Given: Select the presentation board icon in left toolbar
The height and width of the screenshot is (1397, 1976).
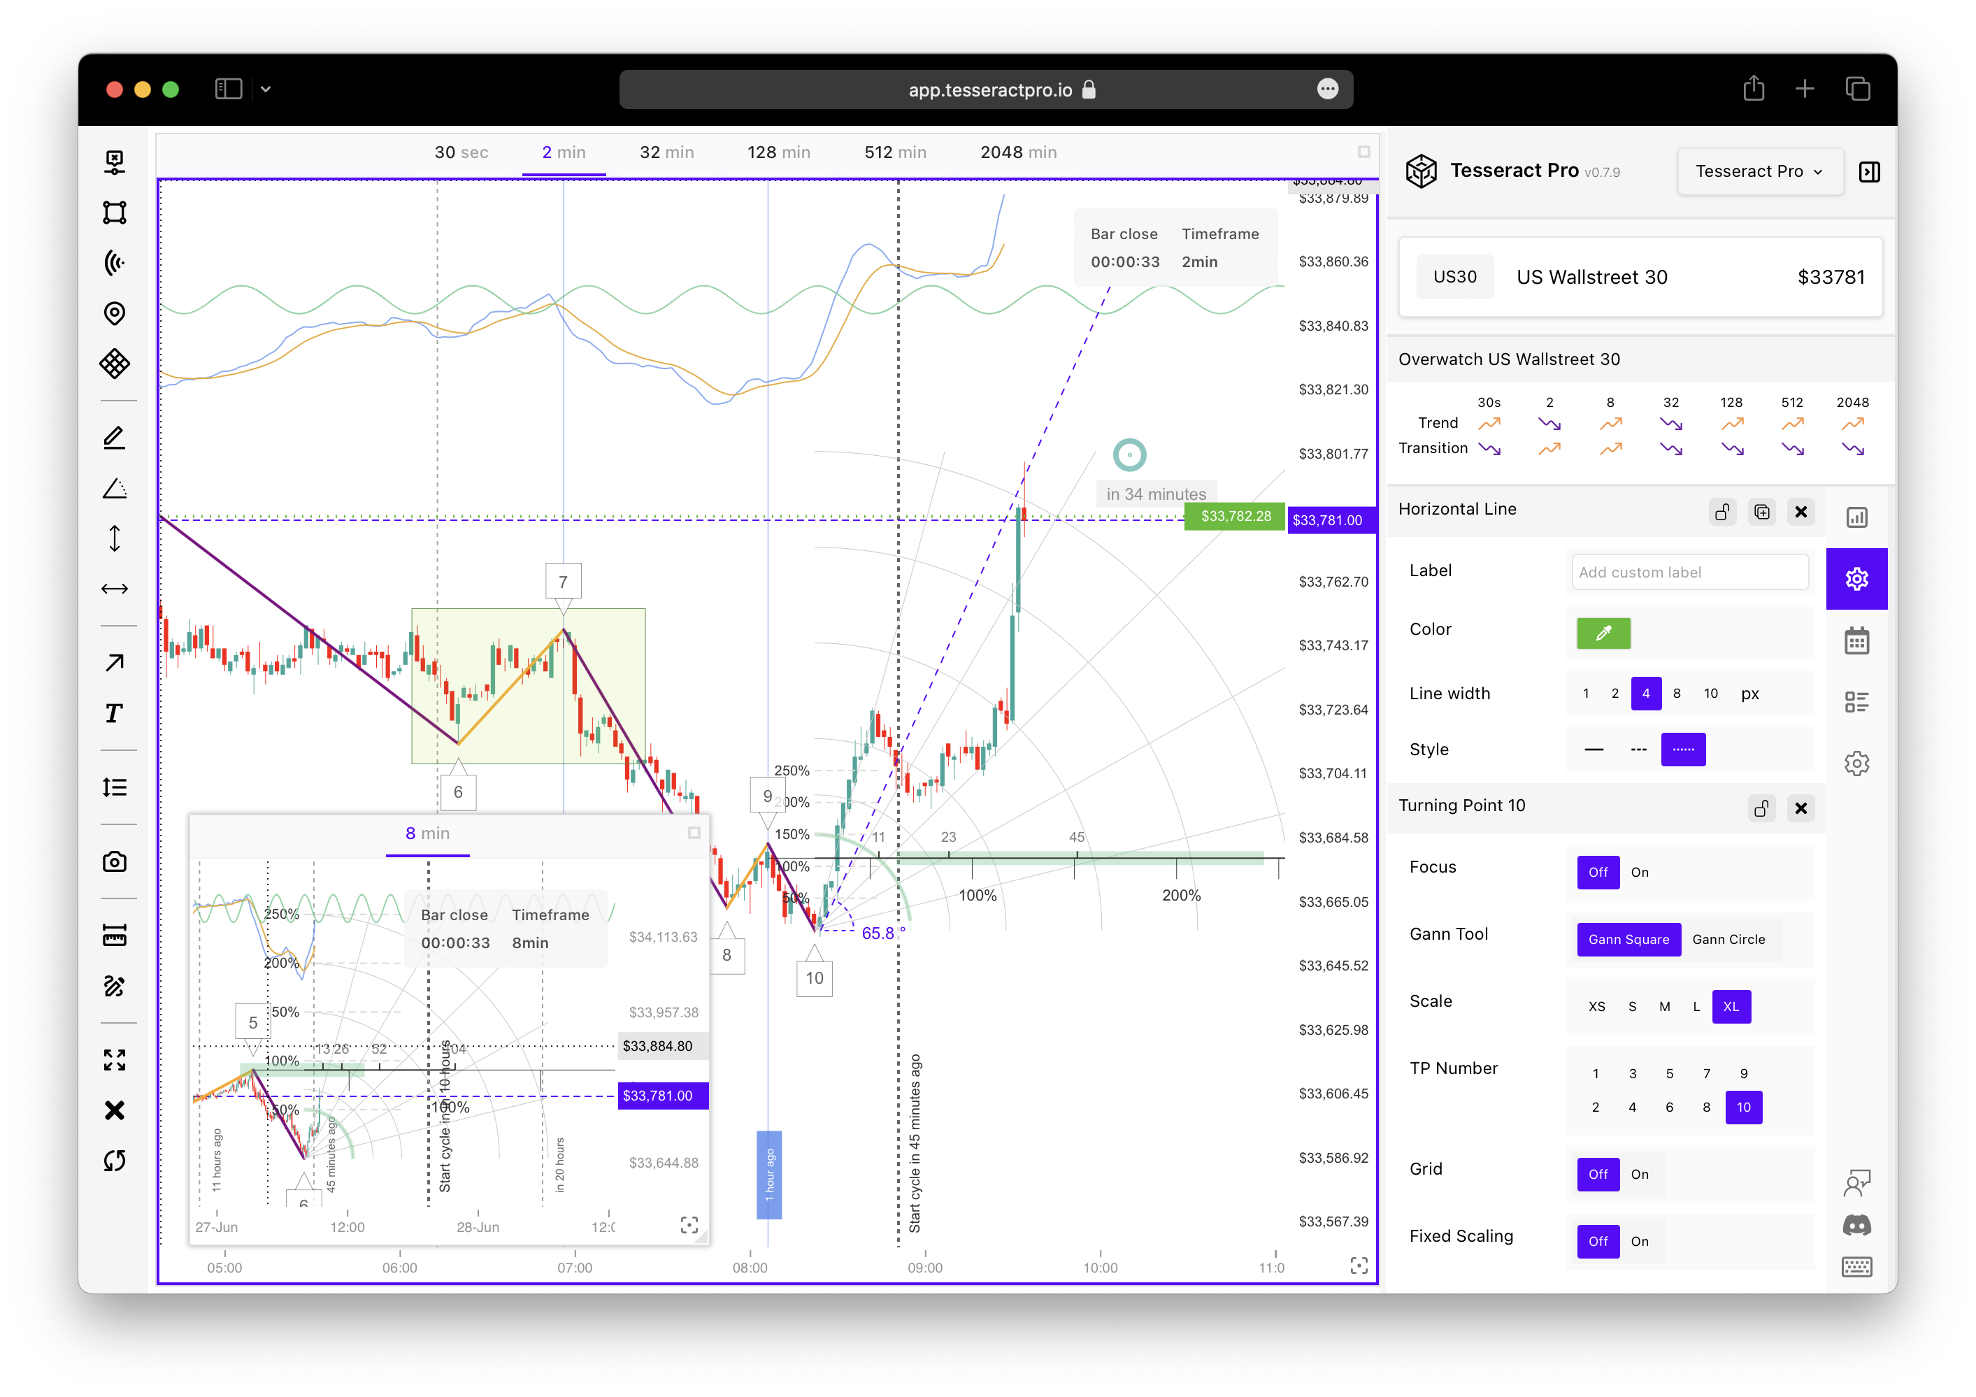Looking at the screenshot, I should 115,162.
